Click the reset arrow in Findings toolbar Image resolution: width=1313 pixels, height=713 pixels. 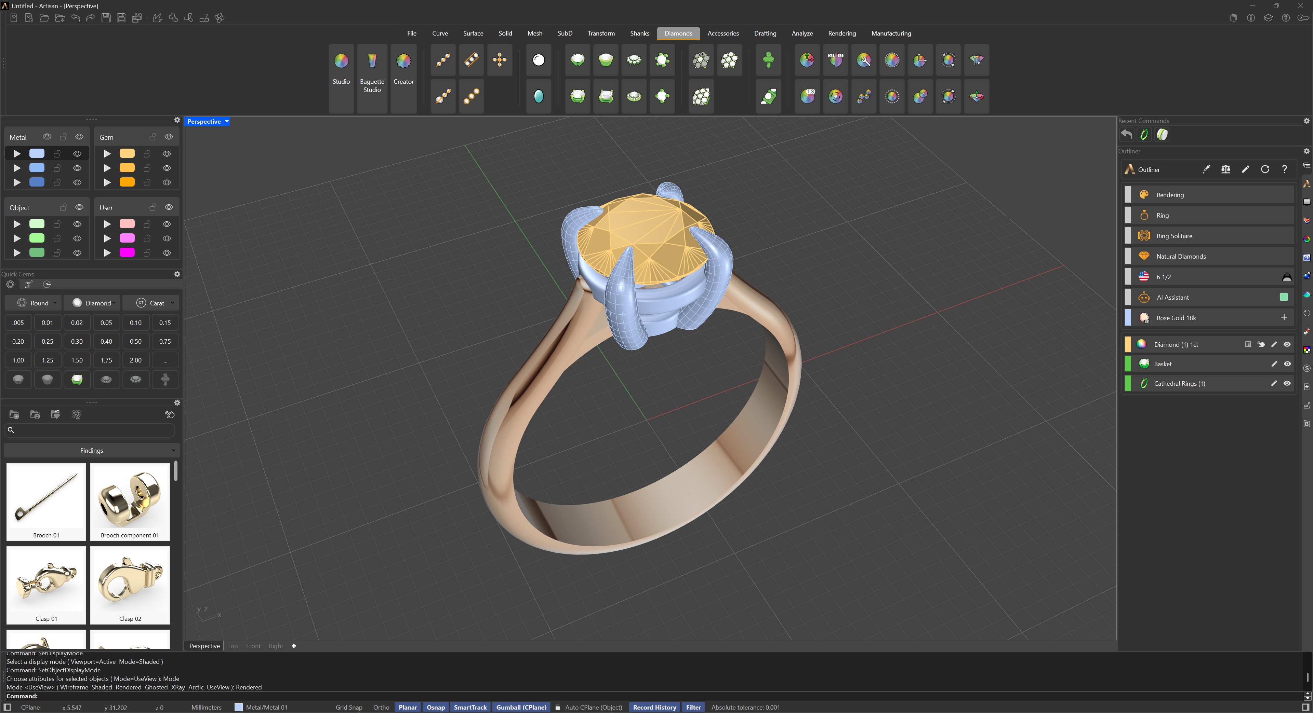pyautogui.click(x=170, y=414)
